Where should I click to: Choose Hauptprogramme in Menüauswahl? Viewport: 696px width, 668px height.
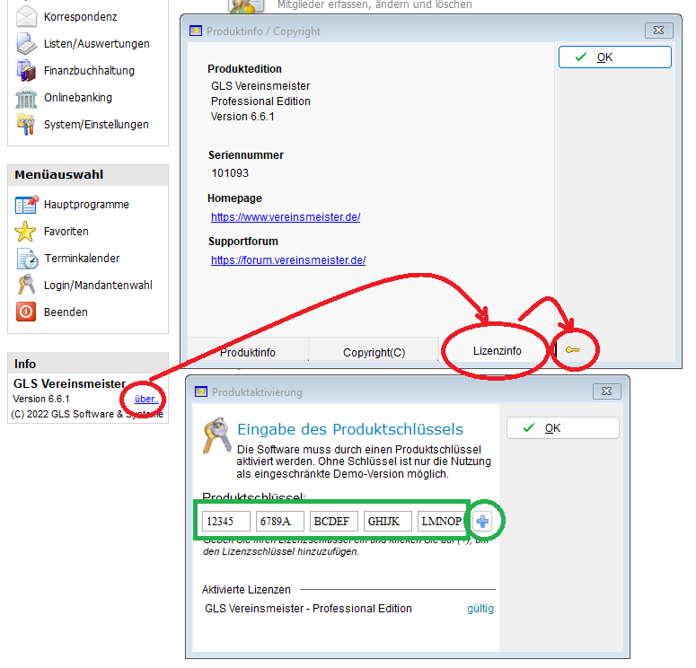(x=86, y=205)
